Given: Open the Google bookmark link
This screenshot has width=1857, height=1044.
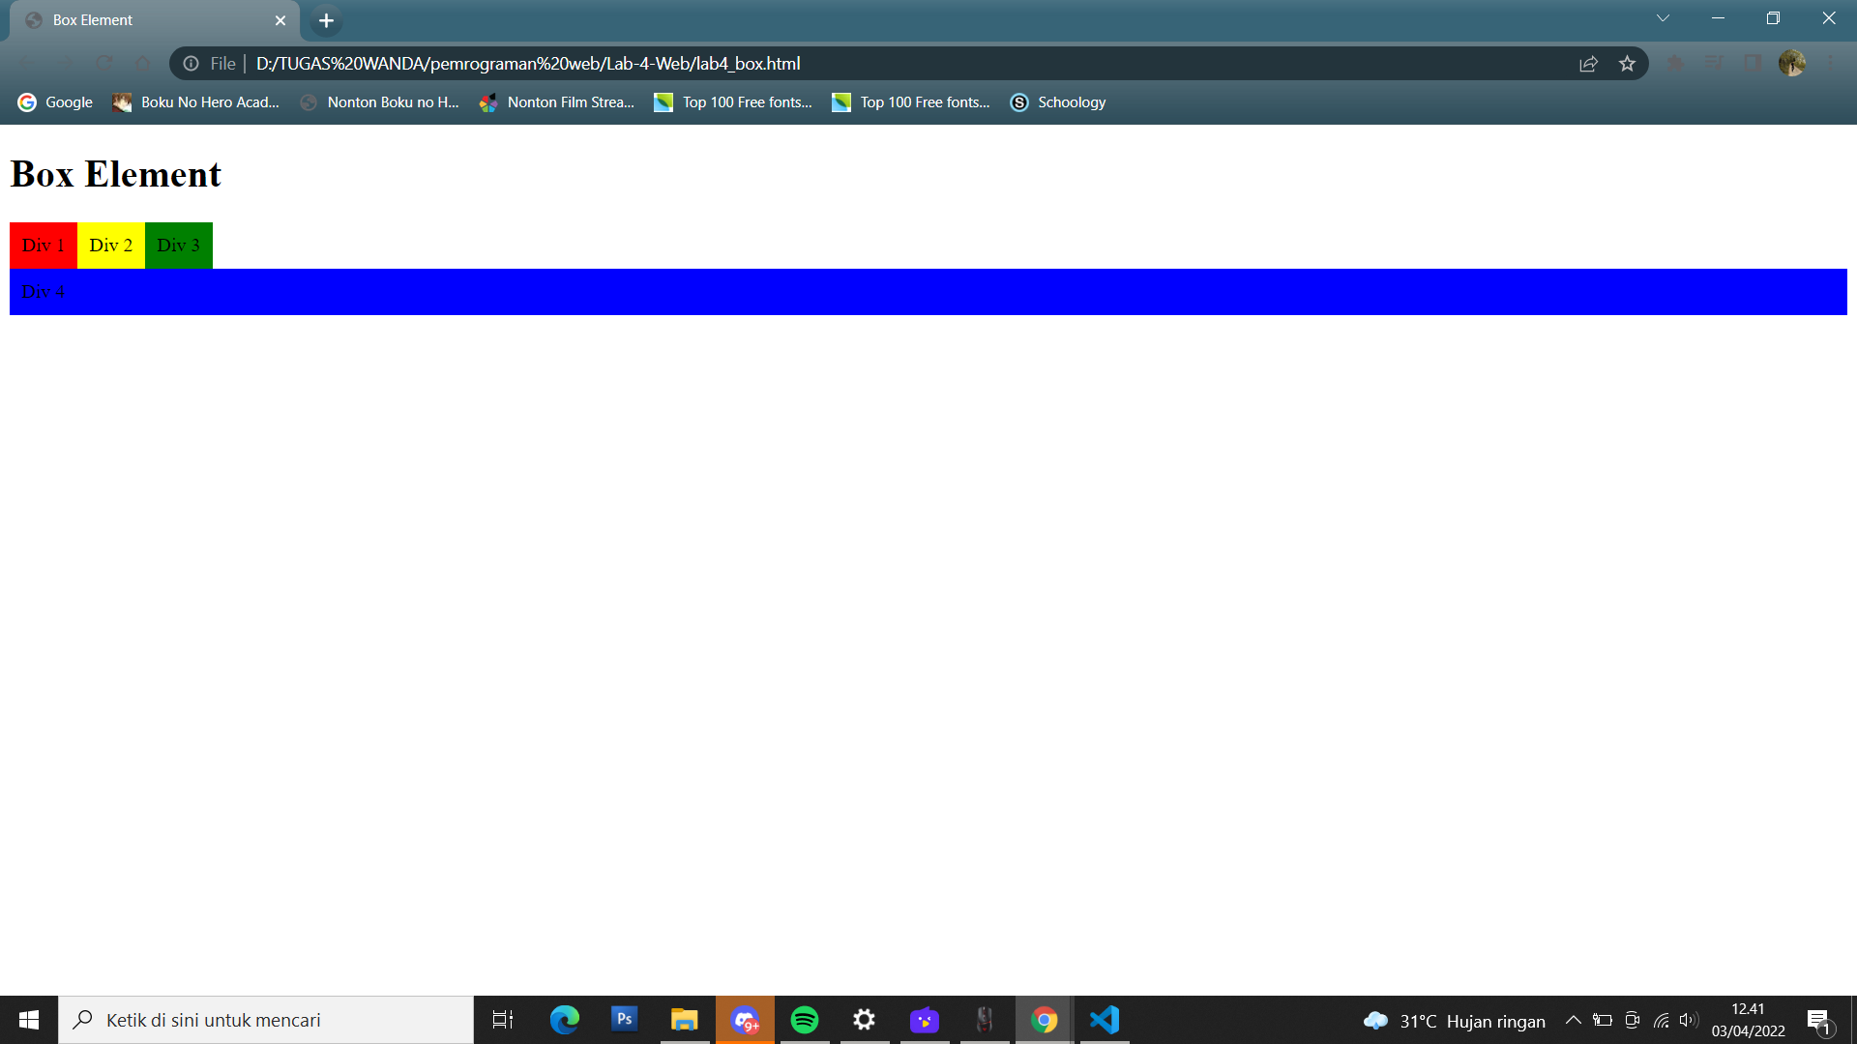Looking at the screenshot, I should pyautogui.click(x=54, y=101).
